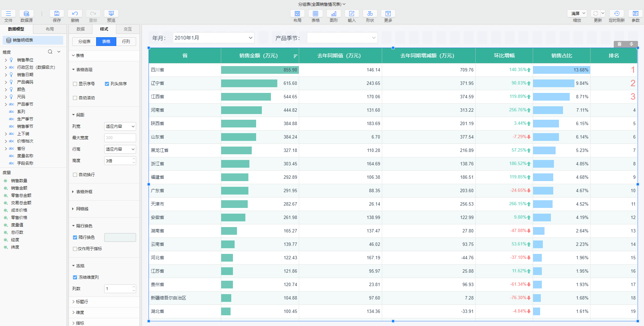Switch to the 交互 tab
The image size is (644, 326).
pyautogui.click(x=128, y=29)
